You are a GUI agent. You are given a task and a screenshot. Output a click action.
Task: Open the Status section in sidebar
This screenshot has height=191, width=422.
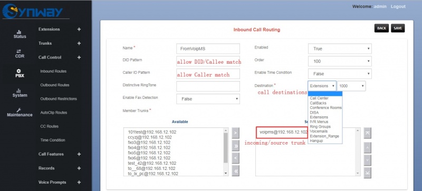pyautogui.click(x=20, y=34)
